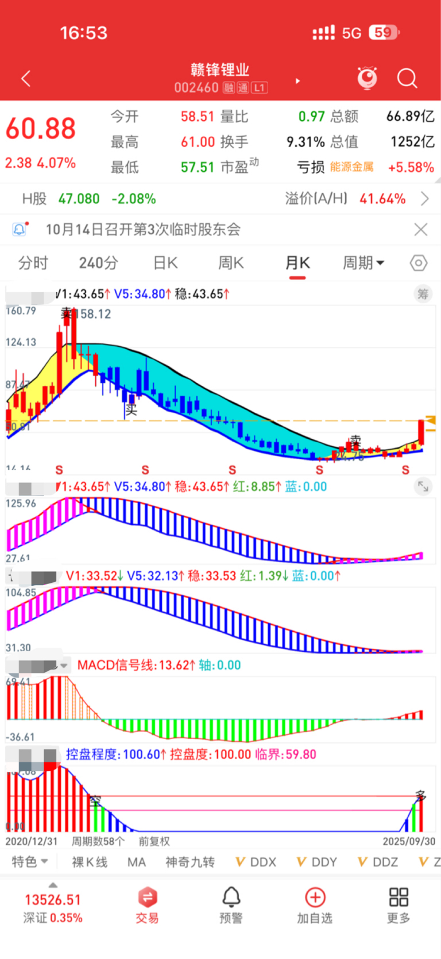Open 更多 more grid icon
This screenshot has width=441, height=959.
click(x=399, y=906)
